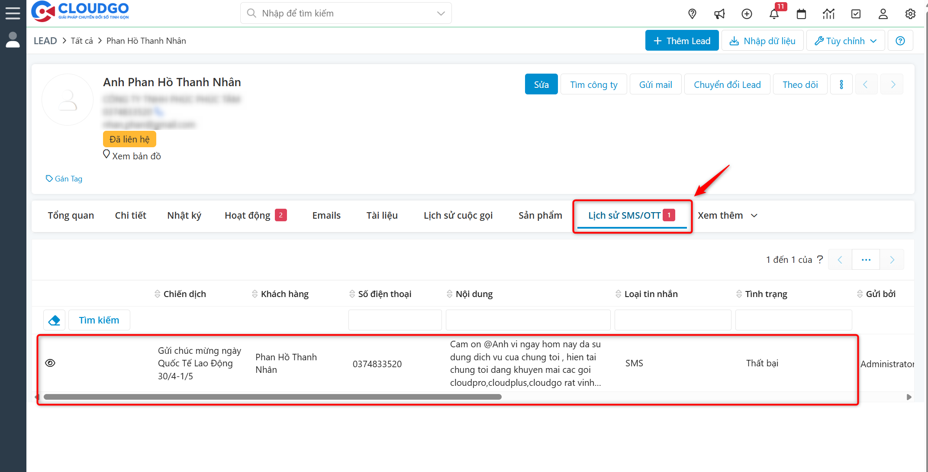Switch to the Lịch sử cuộc gọi tab
Viewport: 928px width, 472px height.
pos(458,215)
